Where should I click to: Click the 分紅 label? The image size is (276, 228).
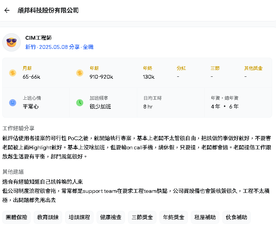(x=181, y=68)
